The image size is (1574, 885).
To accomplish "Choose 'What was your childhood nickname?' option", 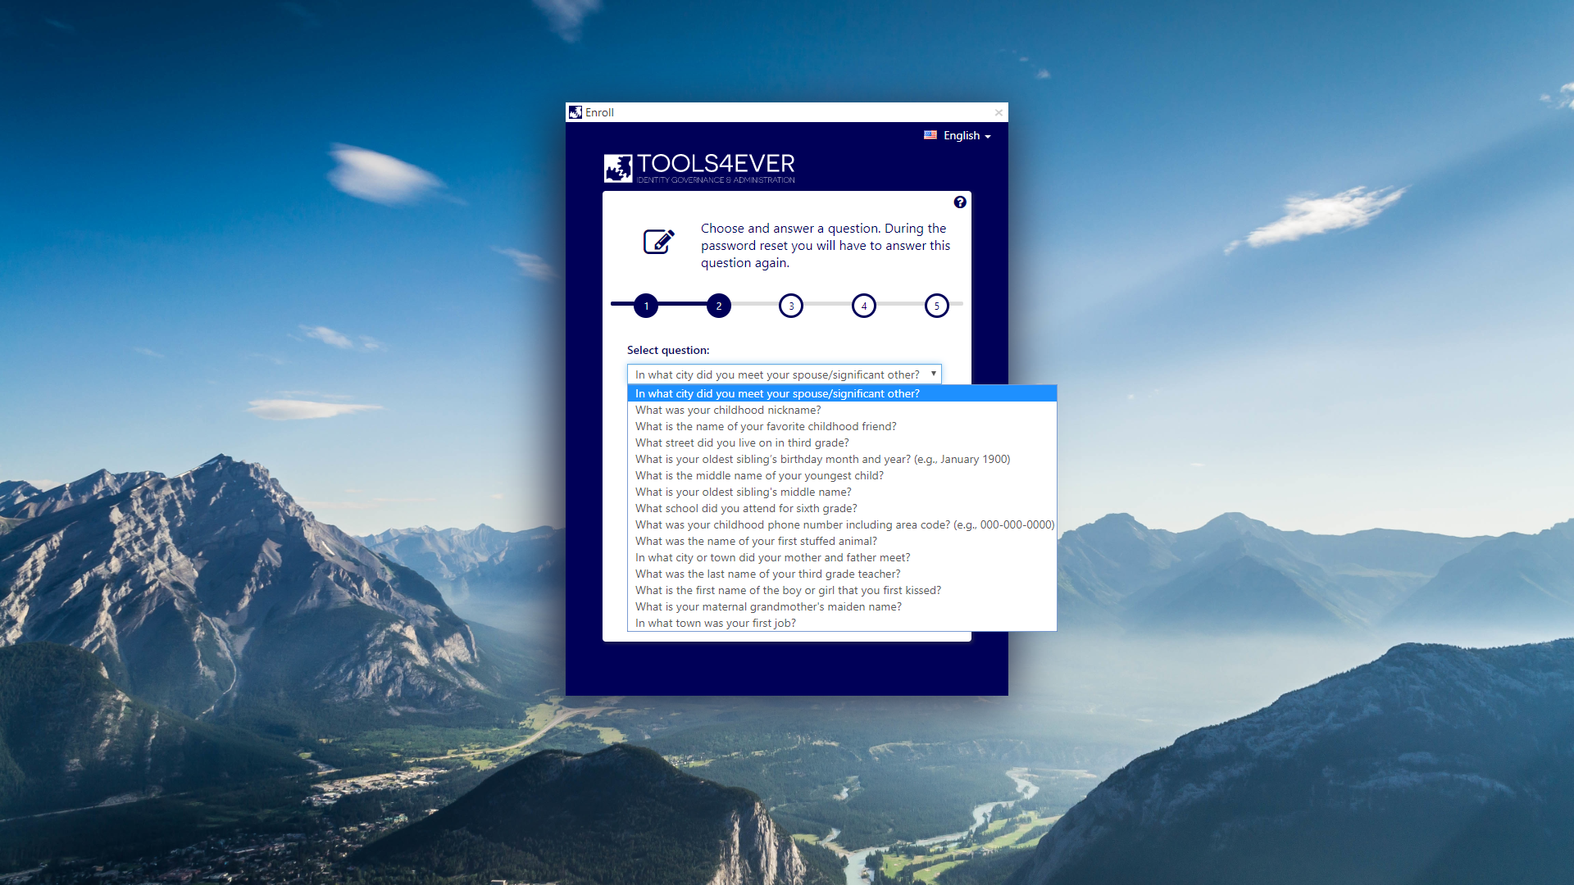I will [x=728, y=410].
